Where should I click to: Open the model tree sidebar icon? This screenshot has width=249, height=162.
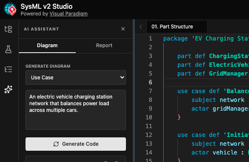point(8,29)
